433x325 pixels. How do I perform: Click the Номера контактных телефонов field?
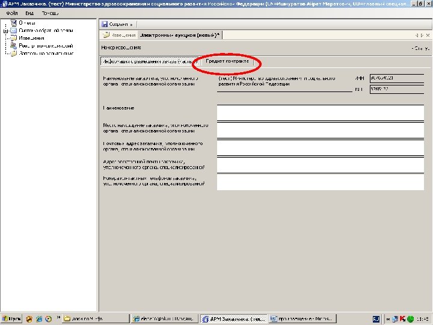coord(321,182)
